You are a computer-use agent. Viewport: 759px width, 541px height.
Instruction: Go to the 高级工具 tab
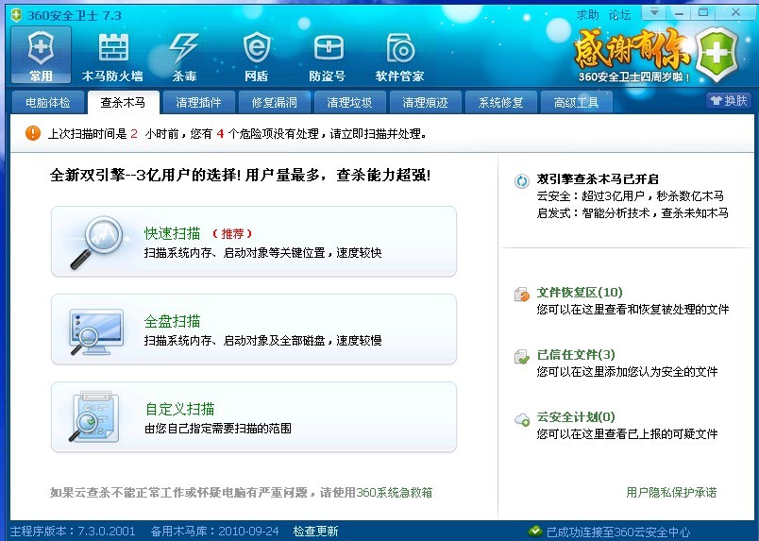(x=576, y=102)
